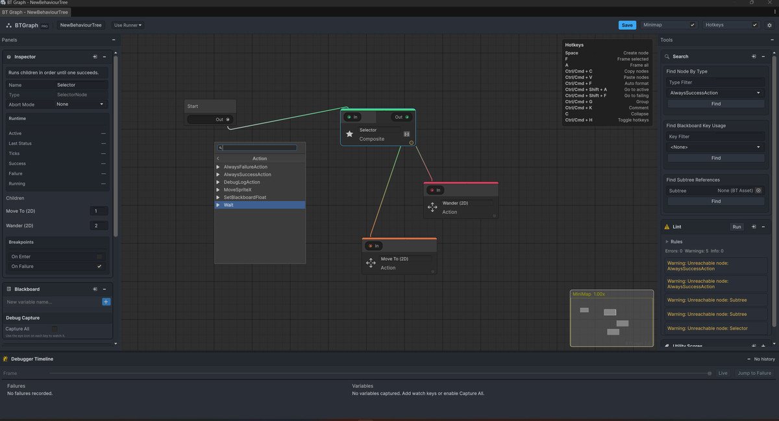Click Find under Find Blackboard Key Usage

click(715, 158)
